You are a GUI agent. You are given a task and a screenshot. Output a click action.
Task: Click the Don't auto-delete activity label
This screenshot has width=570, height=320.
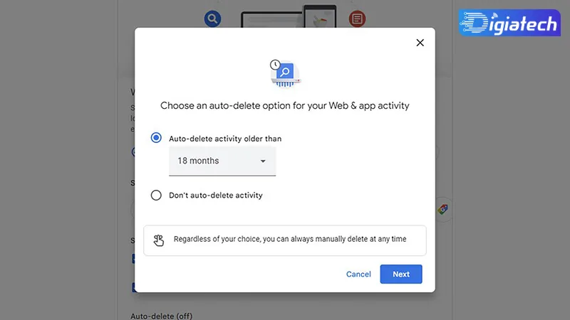tap(216, 195)
